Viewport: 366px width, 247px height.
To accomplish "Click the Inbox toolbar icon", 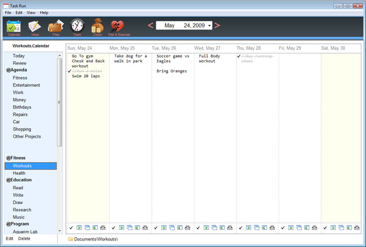I will (x=35, y=27).
